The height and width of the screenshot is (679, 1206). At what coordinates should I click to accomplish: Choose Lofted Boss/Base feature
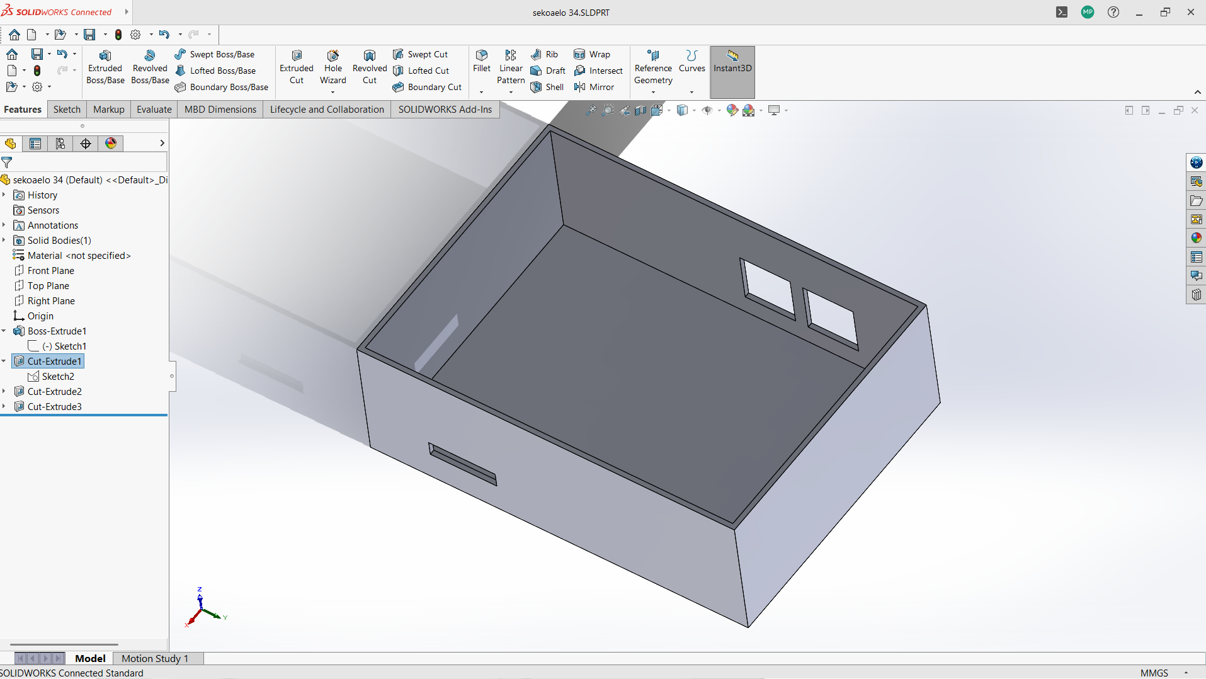[x=215, y=71]
